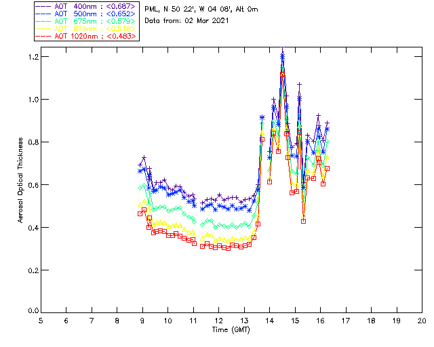Select the AOT 500nm legend entry

86,14
